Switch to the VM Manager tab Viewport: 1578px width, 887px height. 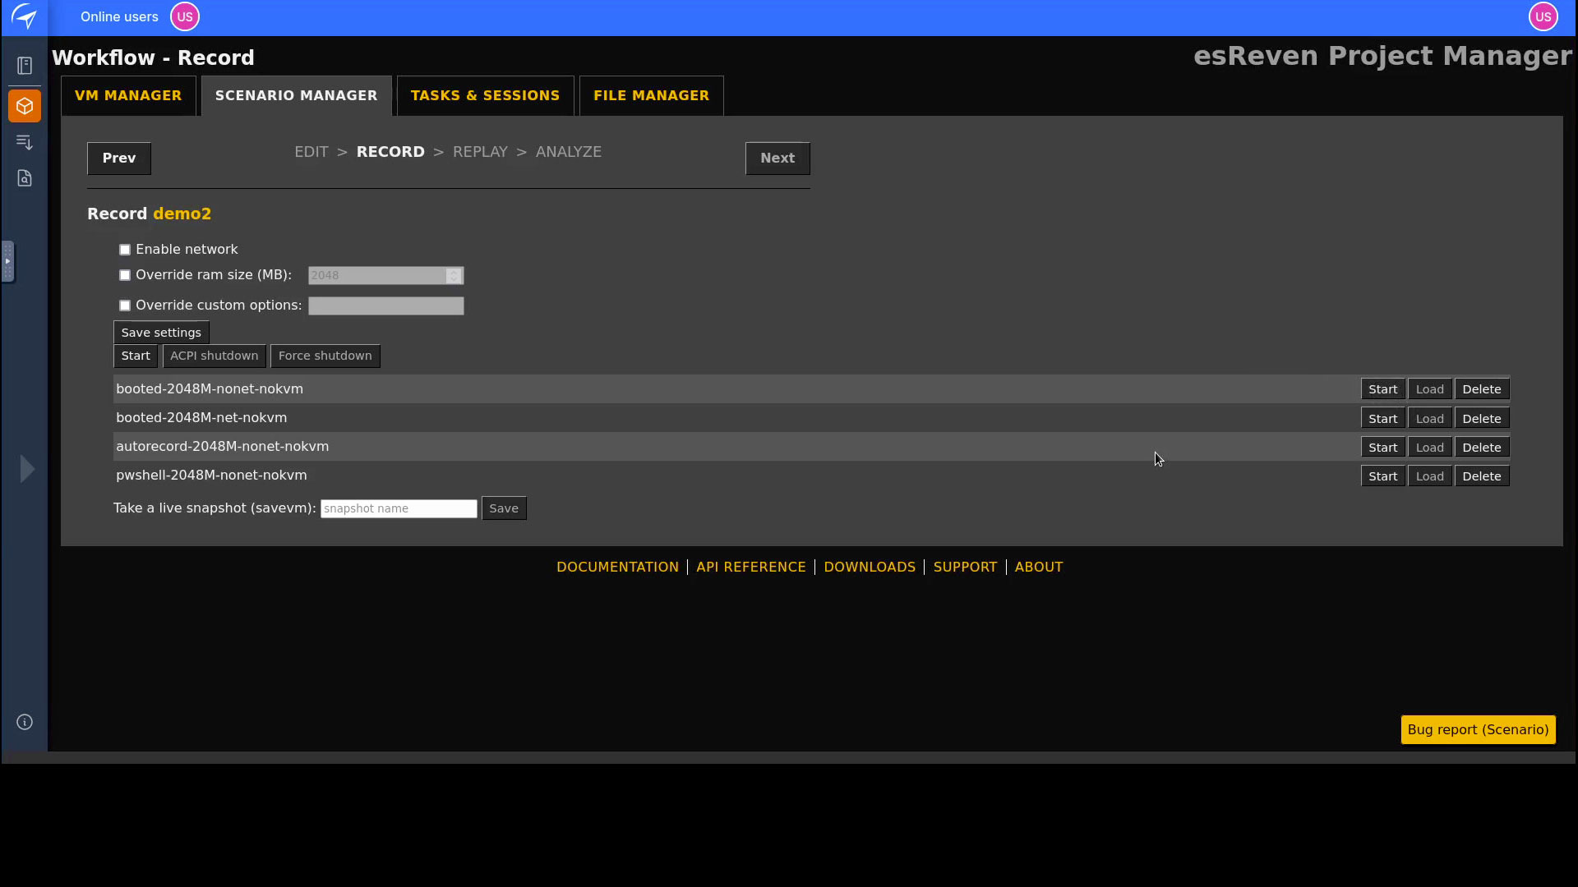(x=128, y=96)
